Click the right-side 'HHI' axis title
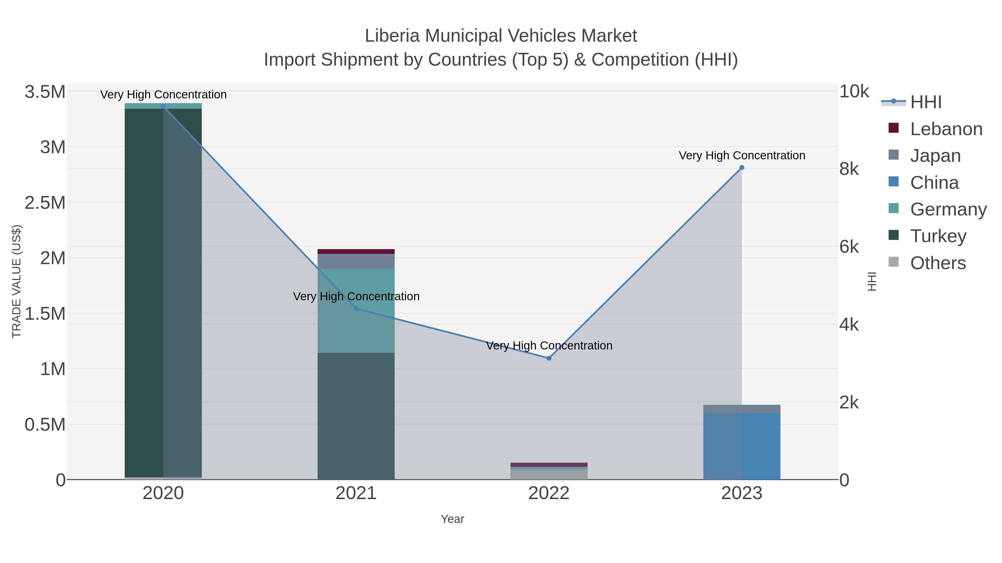Screen dimensions: 1002x563 point(873,281)
